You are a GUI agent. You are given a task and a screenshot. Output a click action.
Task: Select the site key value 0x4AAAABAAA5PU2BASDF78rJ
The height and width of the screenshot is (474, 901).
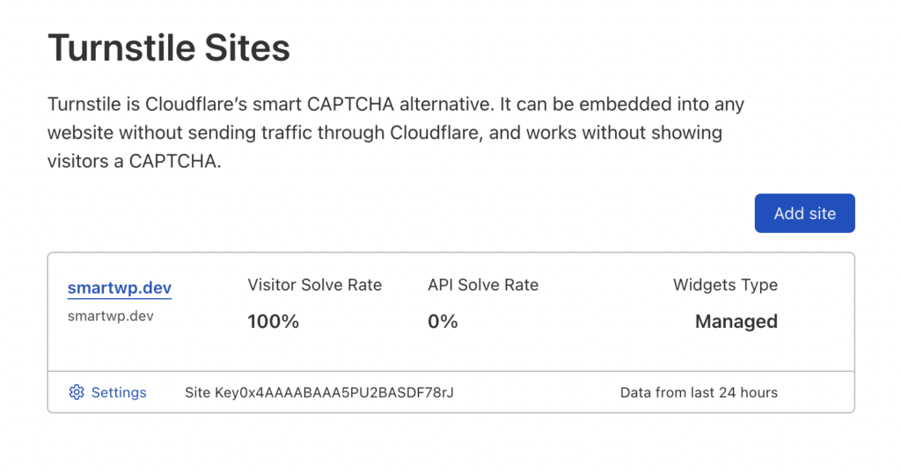coord(346,392)
